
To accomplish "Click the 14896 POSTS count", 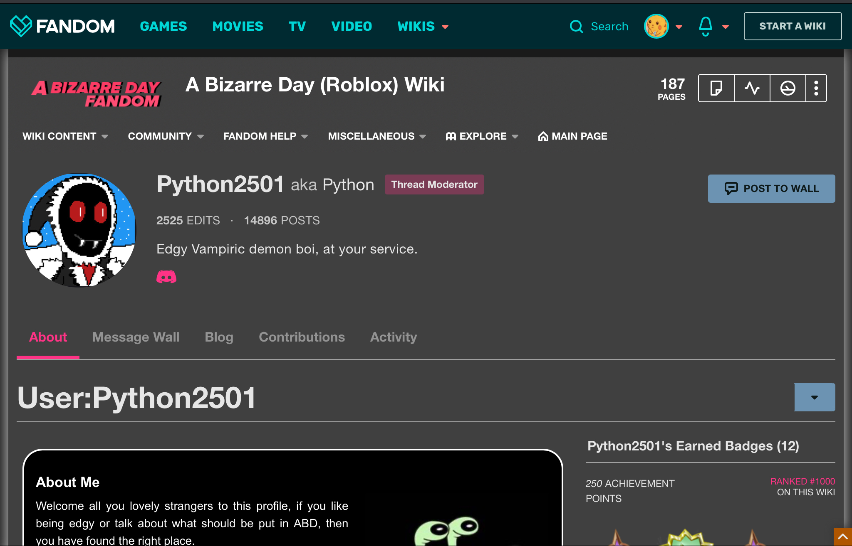I will click(282, 220).
